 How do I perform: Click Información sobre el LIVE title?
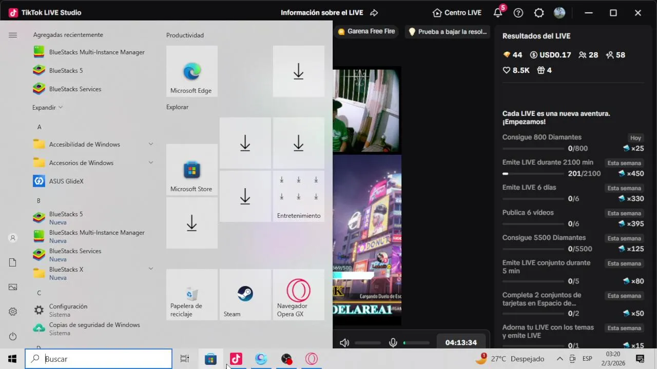point(322,13)
